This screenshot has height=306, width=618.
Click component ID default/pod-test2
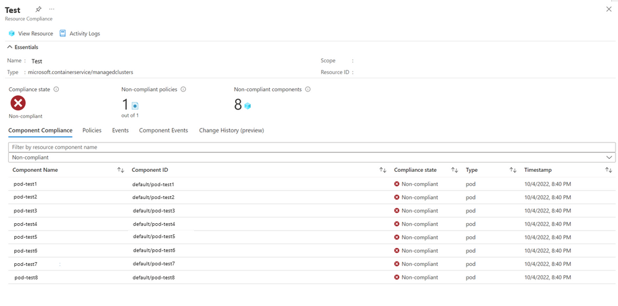[153, 197]
